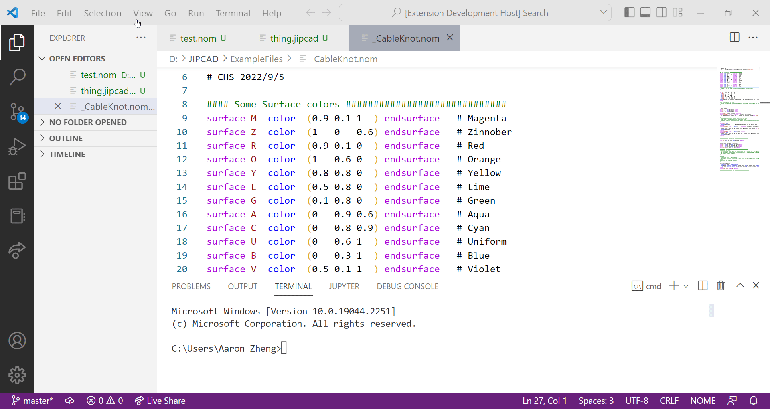
Task: Select test.nom in Open Editors
Action: [x=96, y=75]
